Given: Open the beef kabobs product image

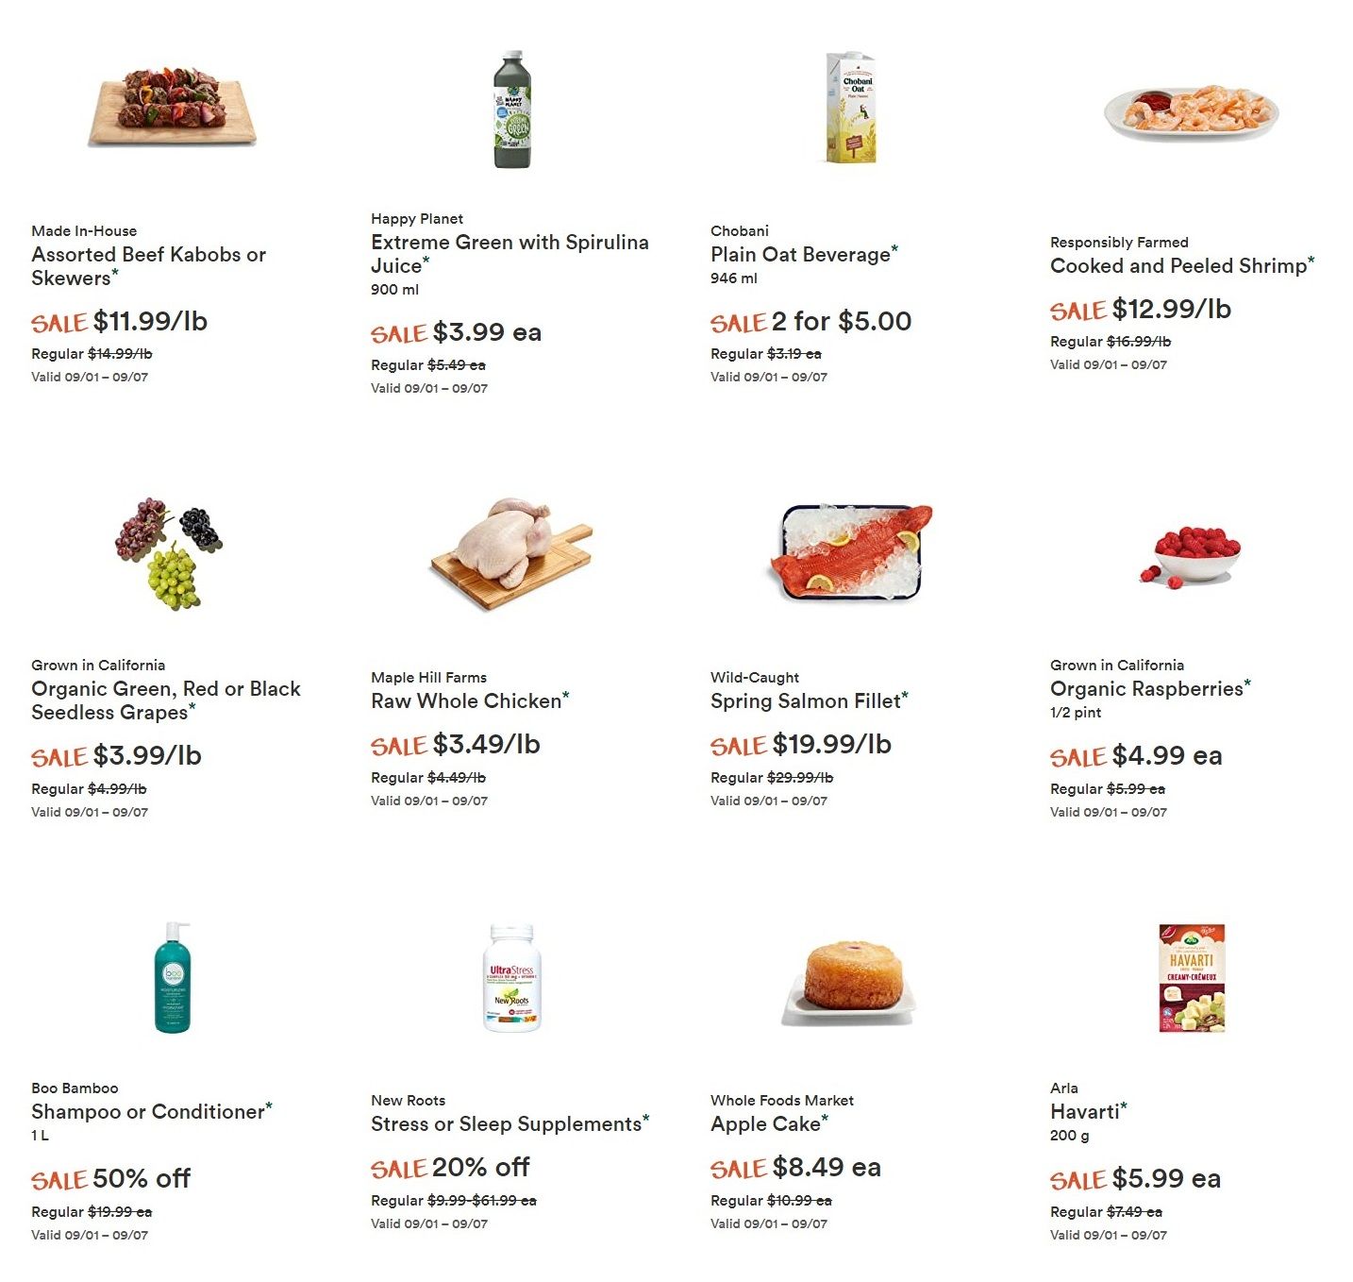Looking at the screenshot, I should [x=173, y=106].
